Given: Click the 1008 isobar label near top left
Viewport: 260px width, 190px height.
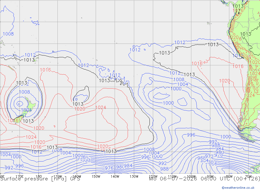Looking at the screenshot, I should coord(8,34).
